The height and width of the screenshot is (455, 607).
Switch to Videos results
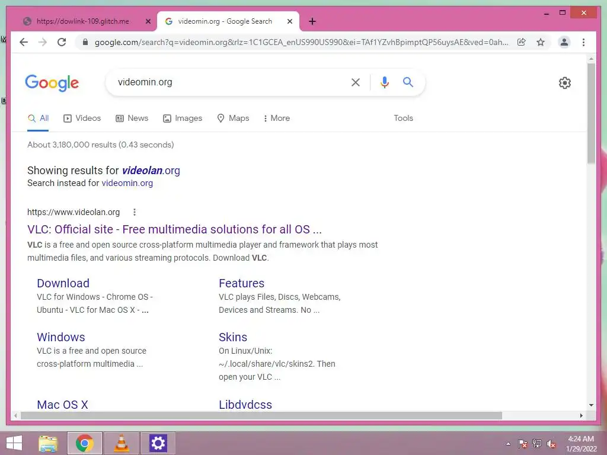tap(82, 118)
